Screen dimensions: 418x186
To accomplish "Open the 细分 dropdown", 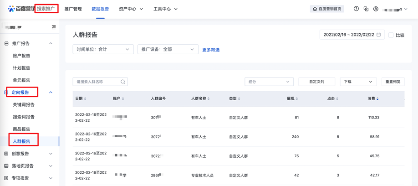I will pyautogui.click(x=269, y=82).
